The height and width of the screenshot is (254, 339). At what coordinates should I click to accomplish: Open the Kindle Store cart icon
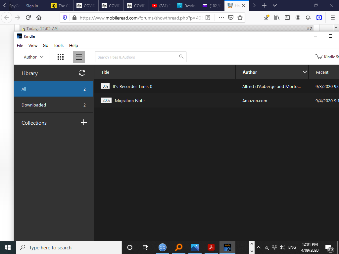click(319, 57)
